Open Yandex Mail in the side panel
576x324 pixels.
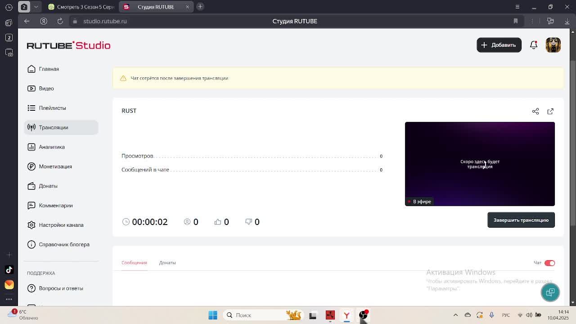coord(9,284)
